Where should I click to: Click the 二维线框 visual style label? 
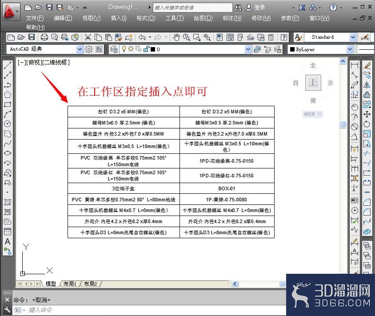click(x=56, y=62)
